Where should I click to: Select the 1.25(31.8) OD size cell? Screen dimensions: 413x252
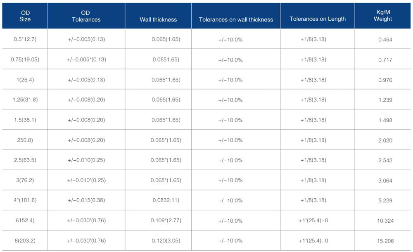[25, 100]
